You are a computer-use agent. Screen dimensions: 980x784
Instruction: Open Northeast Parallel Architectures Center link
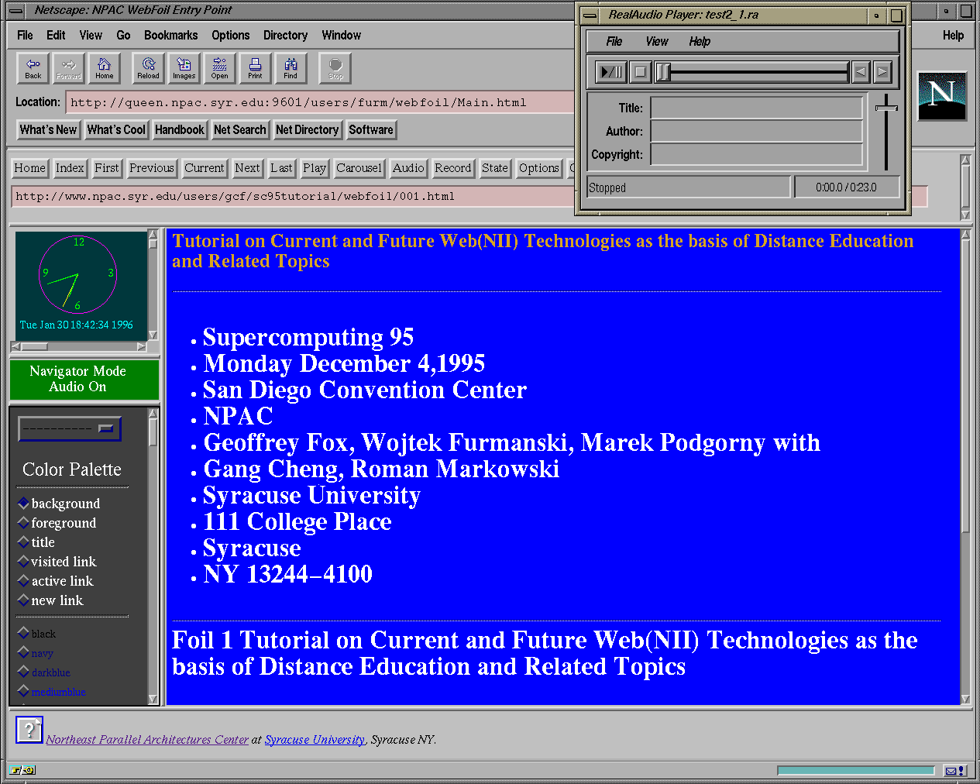pos(147,740)
